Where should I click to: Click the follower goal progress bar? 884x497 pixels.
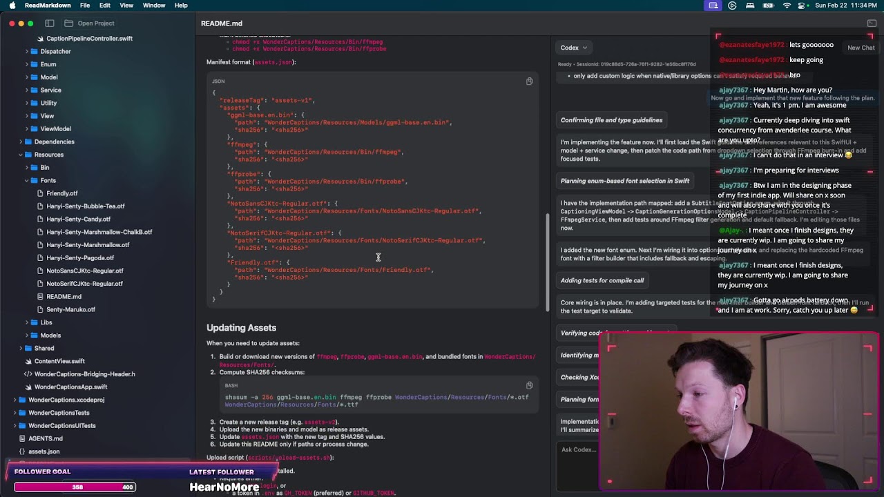pyautogui.click(x=75, y=487)
